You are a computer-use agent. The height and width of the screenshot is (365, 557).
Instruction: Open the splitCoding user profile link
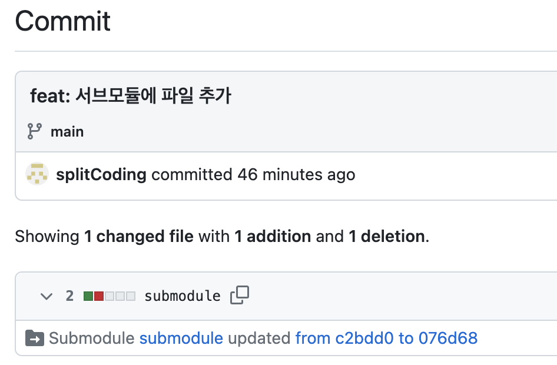tap(101, 174)
